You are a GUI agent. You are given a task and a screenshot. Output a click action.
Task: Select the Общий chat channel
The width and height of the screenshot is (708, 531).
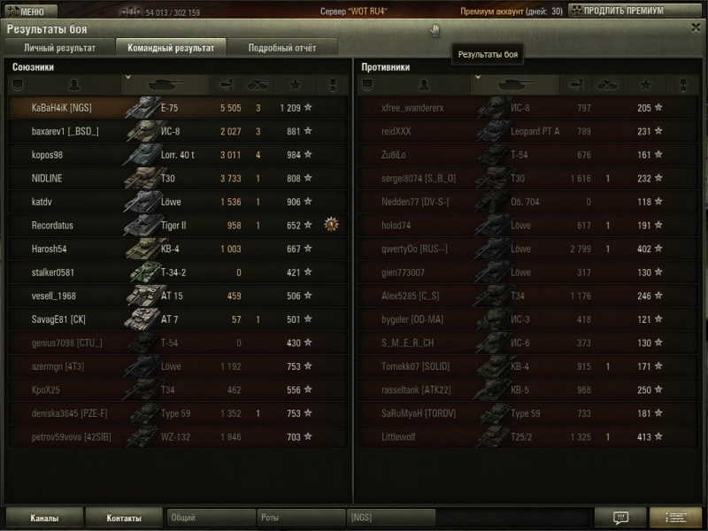click(x=210, y=517)
